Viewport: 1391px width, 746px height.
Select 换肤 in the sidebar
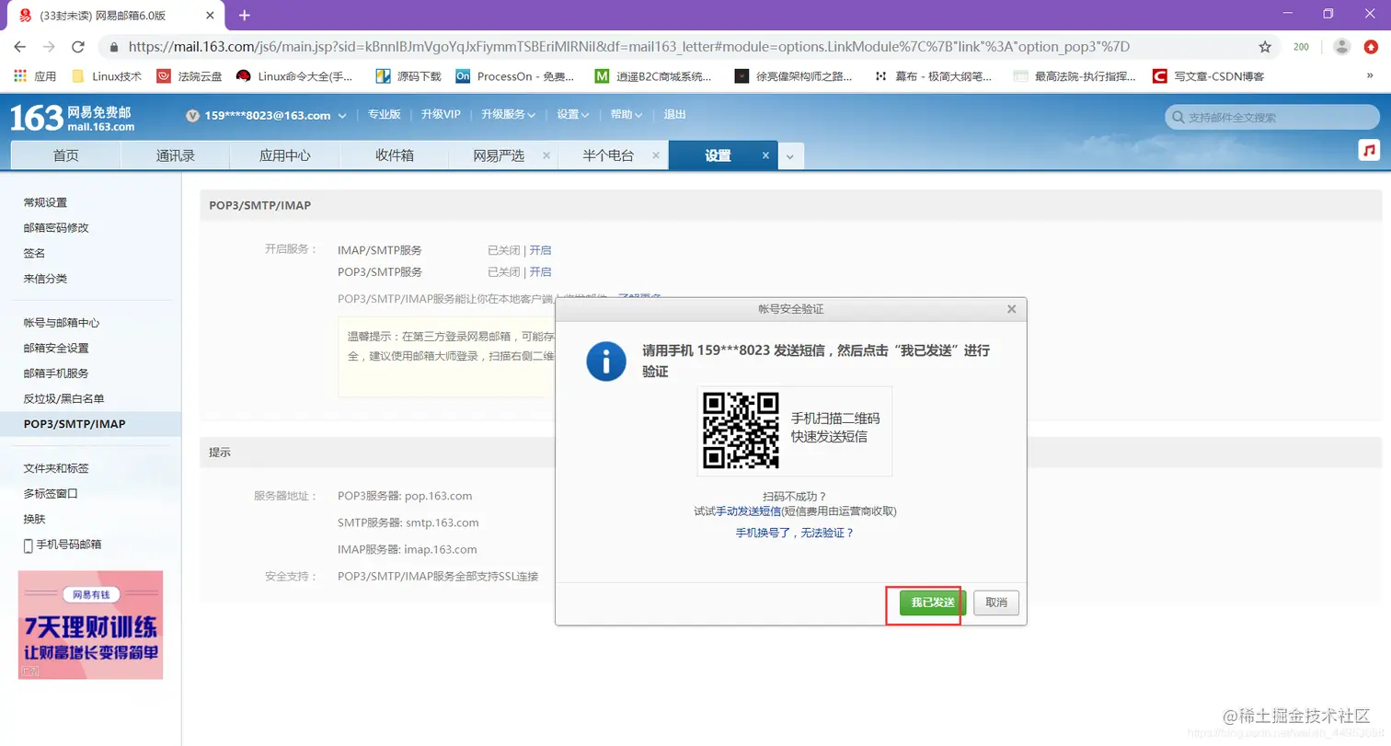pos(34,519)
